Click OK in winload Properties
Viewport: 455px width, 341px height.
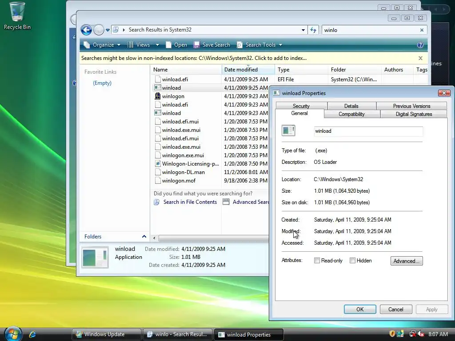(360, 309)
